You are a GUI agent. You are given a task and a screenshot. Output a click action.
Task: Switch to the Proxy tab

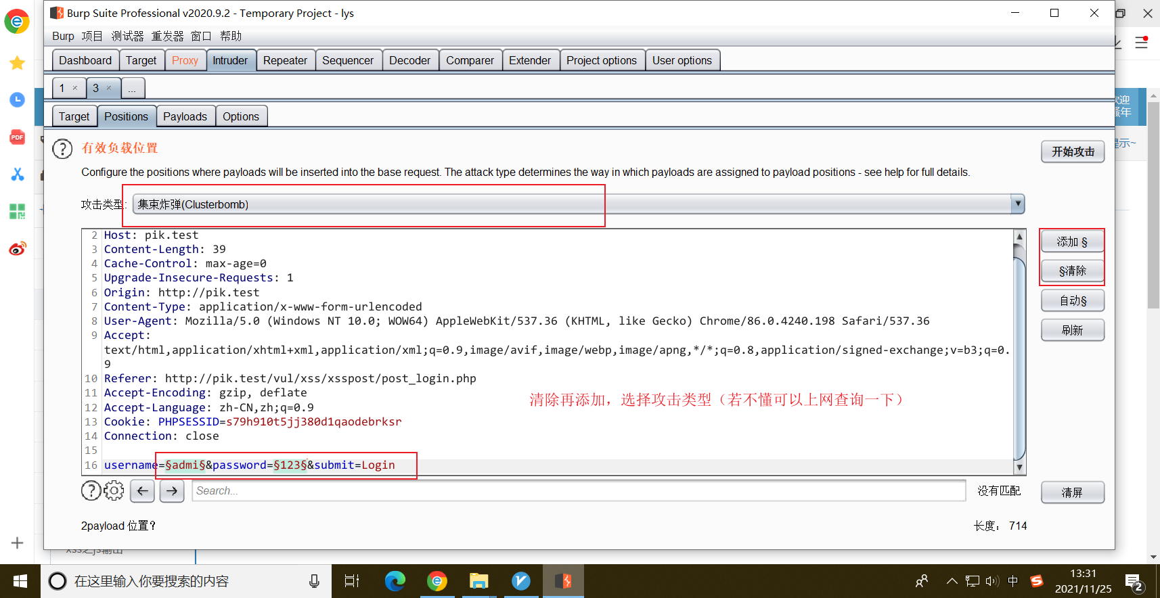click(185, 60)
